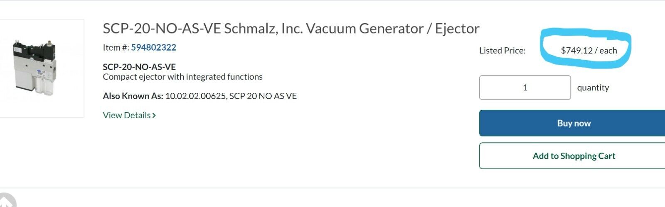Screen dimensions: 665x207
Task: Click the Item # label
Action: [116, 47]
